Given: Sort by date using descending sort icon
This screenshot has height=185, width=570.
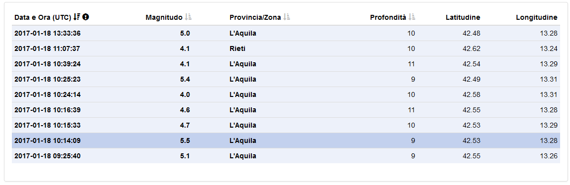Looking at the screenshot, I should 77,17.
